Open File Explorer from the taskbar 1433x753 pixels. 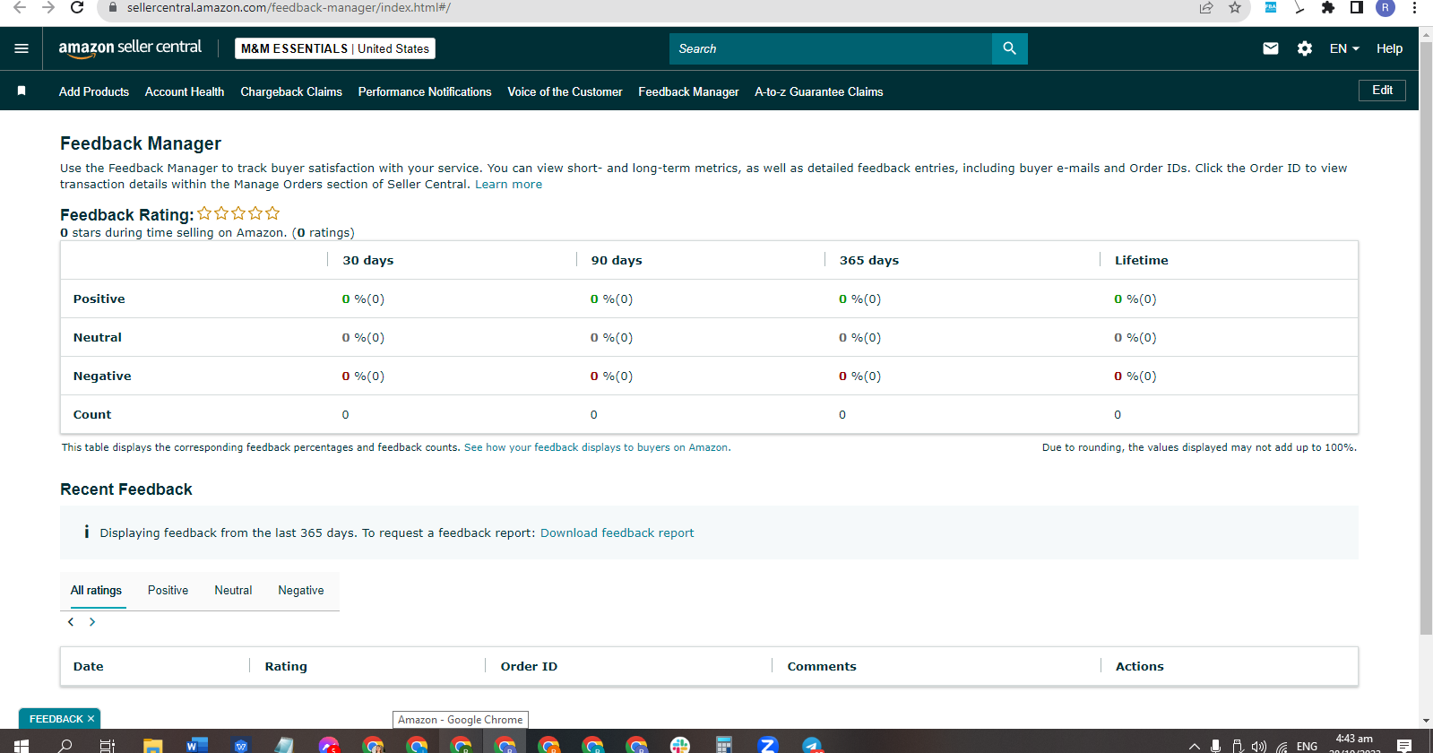[153, 745]
